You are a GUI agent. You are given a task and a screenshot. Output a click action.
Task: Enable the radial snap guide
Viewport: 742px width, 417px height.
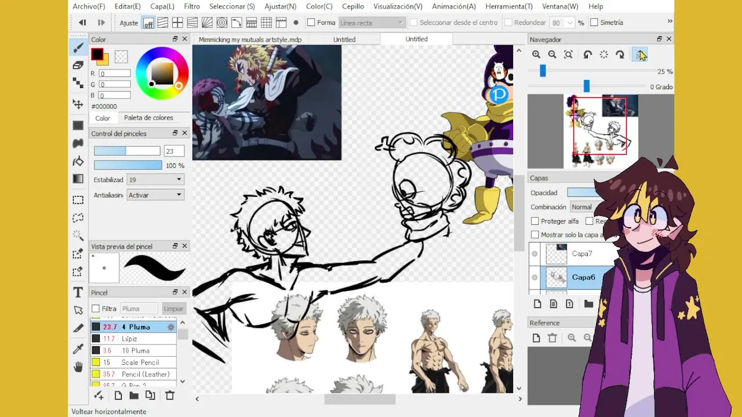[x=207, y=23]
